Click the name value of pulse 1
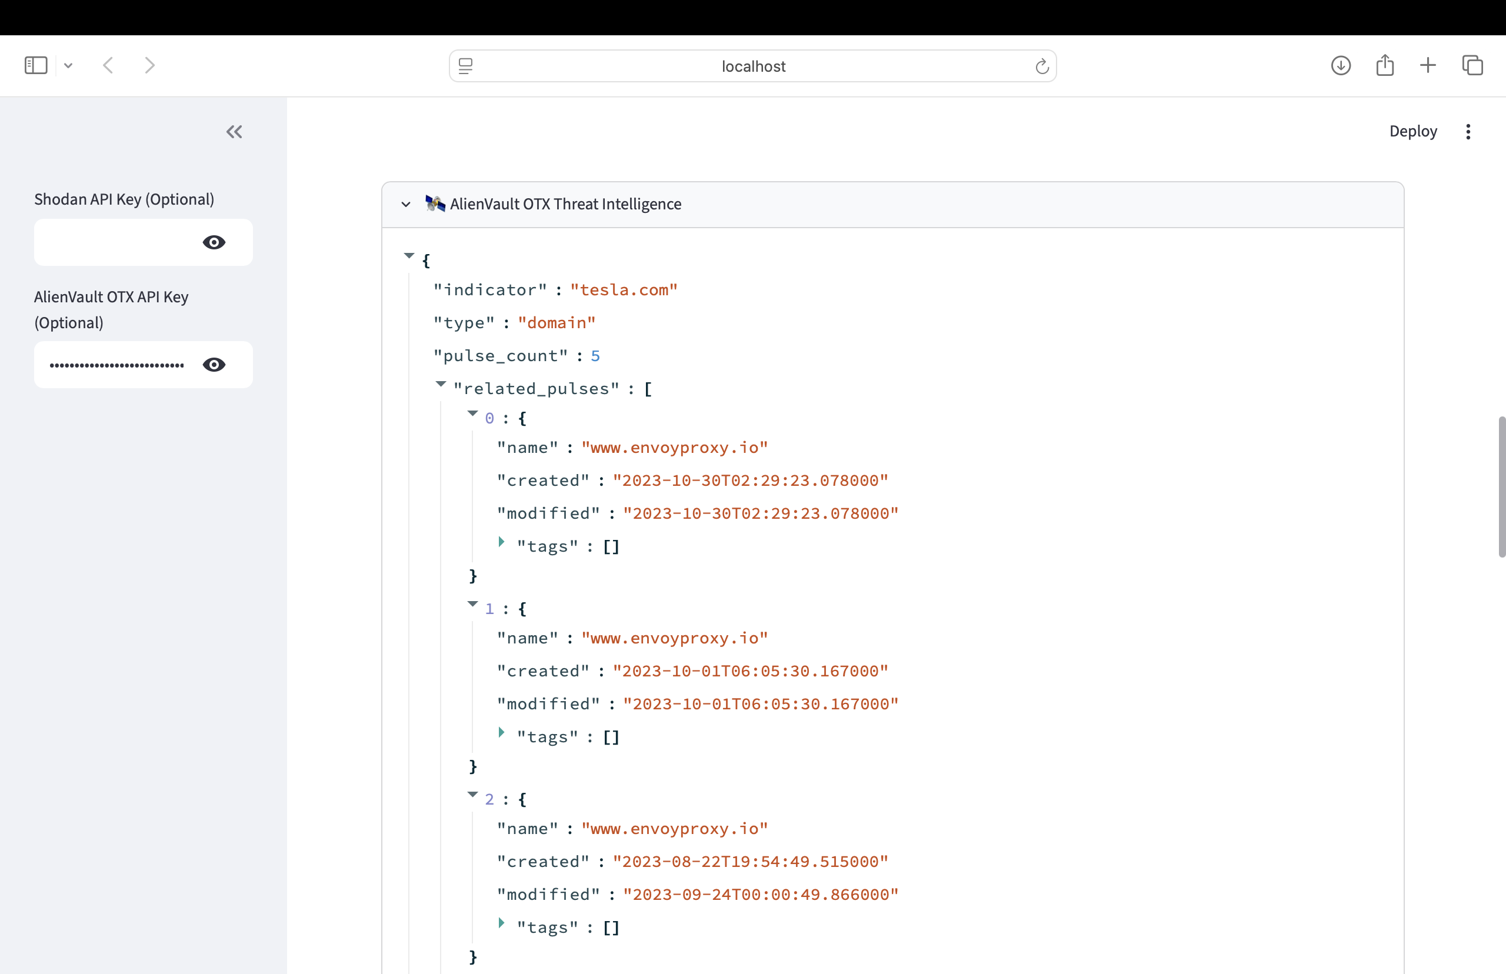Viewport: 1506px width, 974px height. pyautogui.click(x=674, y=638)
